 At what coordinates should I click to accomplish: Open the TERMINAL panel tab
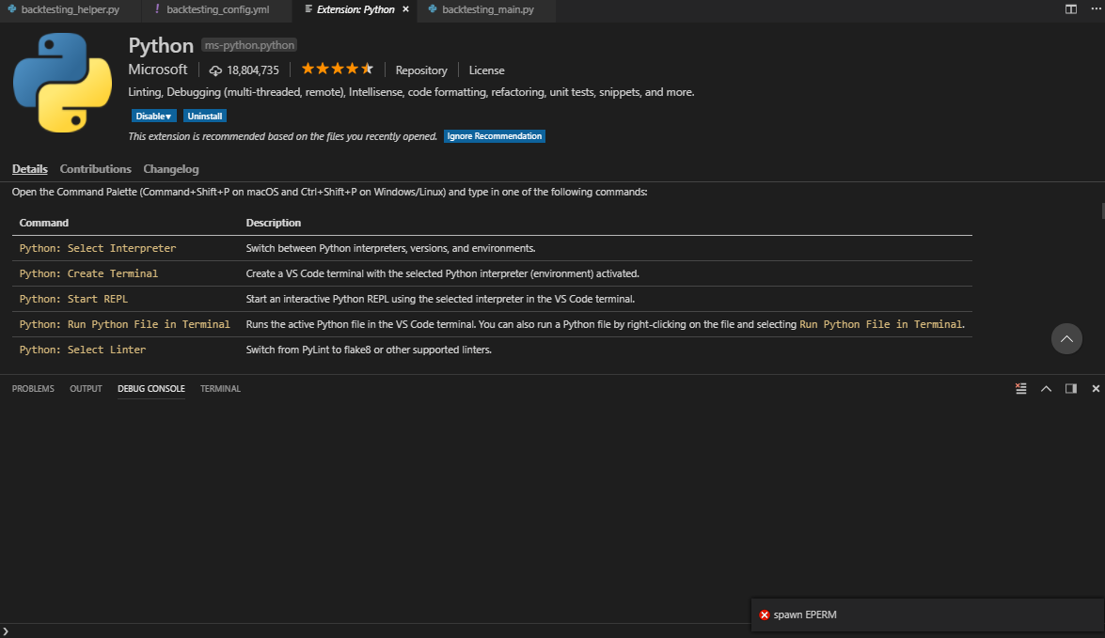click(219, 388)
